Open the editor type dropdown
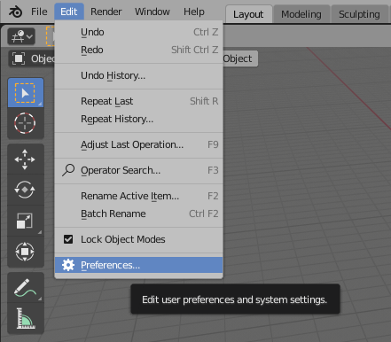The height and width of the screenshot is (342, 391). click(21, 36)
